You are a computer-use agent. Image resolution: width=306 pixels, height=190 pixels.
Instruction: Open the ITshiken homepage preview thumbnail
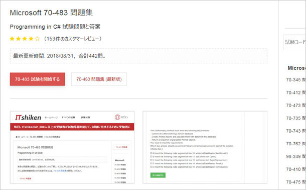[x=72, y=147]
